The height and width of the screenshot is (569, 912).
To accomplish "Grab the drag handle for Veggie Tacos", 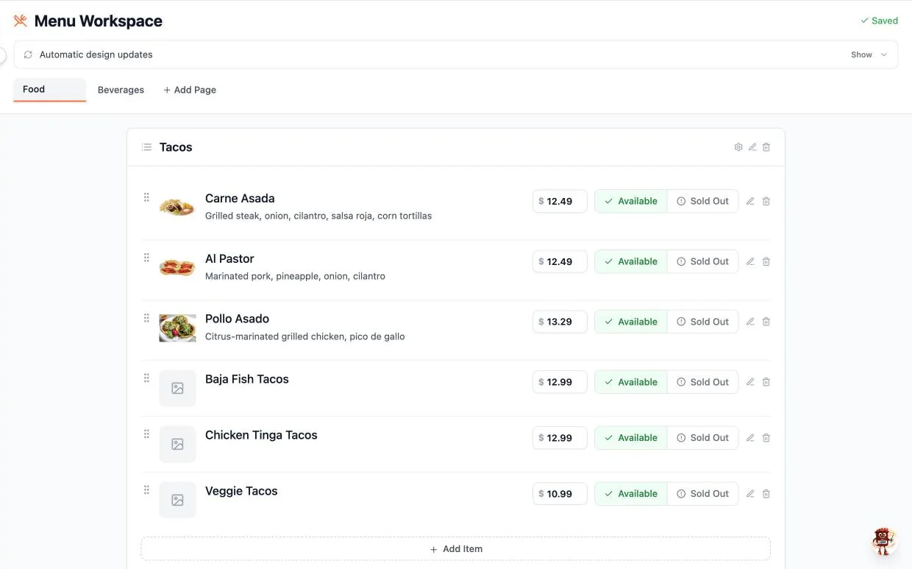I will pyautogui.click(x=146, y=490).
